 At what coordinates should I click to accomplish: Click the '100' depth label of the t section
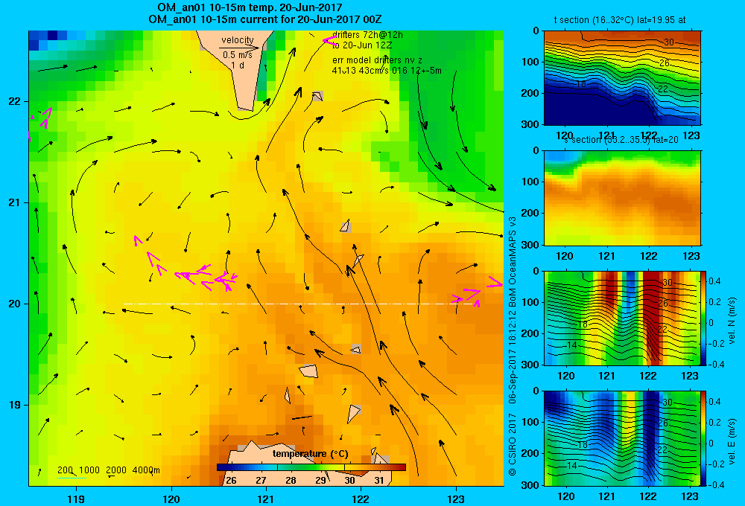(x=531, y=62)
